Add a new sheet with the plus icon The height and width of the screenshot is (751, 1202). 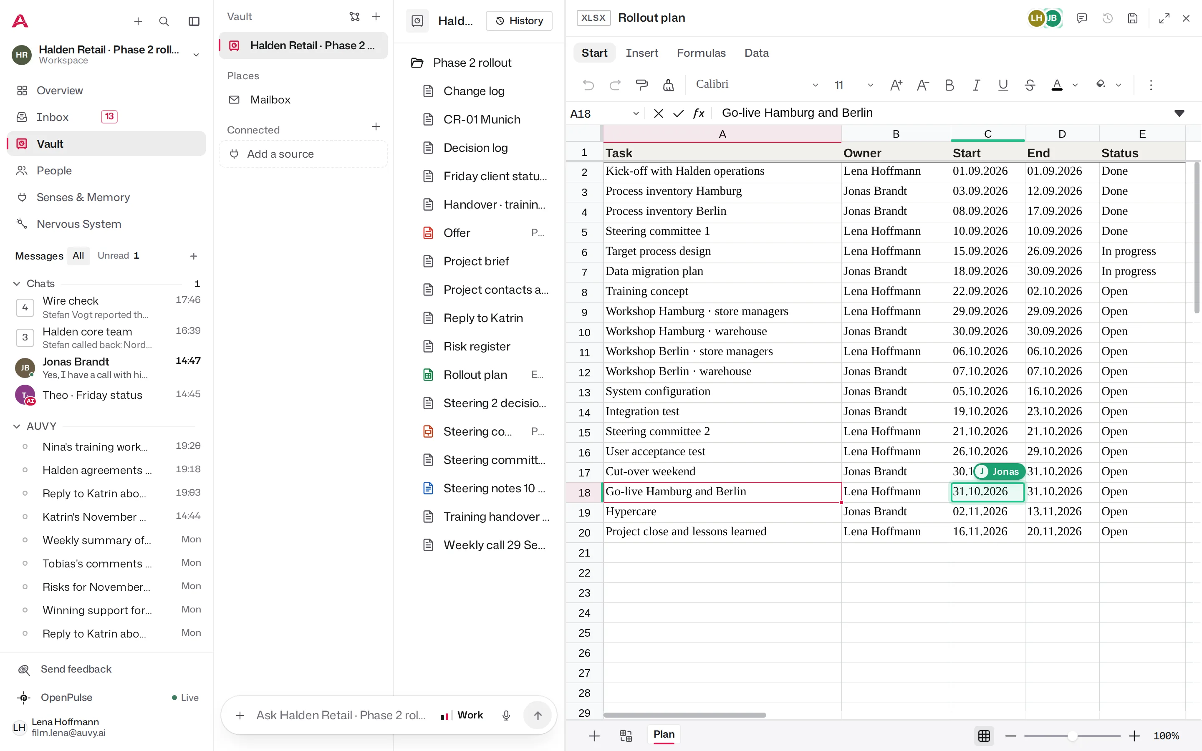(x=594, y=736)
